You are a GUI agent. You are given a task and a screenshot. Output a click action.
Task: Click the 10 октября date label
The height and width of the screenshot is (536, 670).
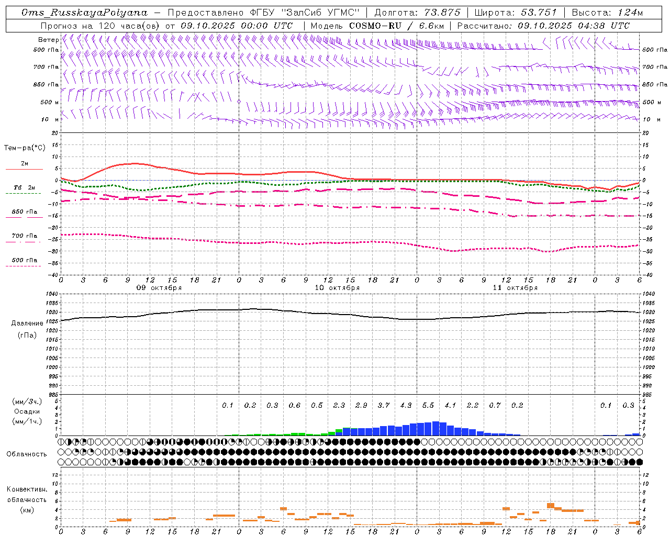(x=337, y=287)
